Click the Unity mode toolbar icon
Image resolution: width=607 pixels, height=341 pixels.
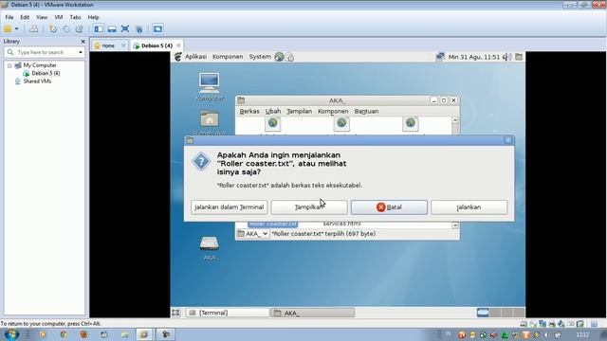[x=139, y=29]
